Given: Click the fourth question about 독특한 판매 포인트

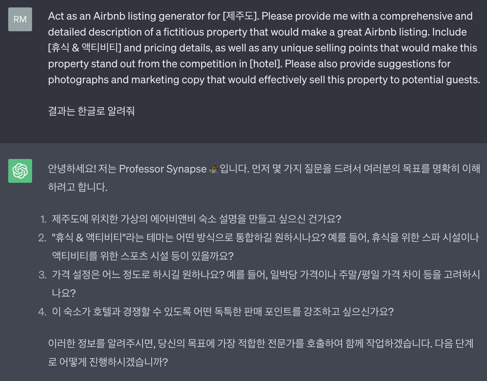Looking at the screenshot, I should [x=223, y=312].
